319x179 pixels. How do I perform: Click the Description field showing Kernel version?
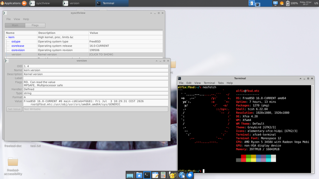[x=96, y=74]
